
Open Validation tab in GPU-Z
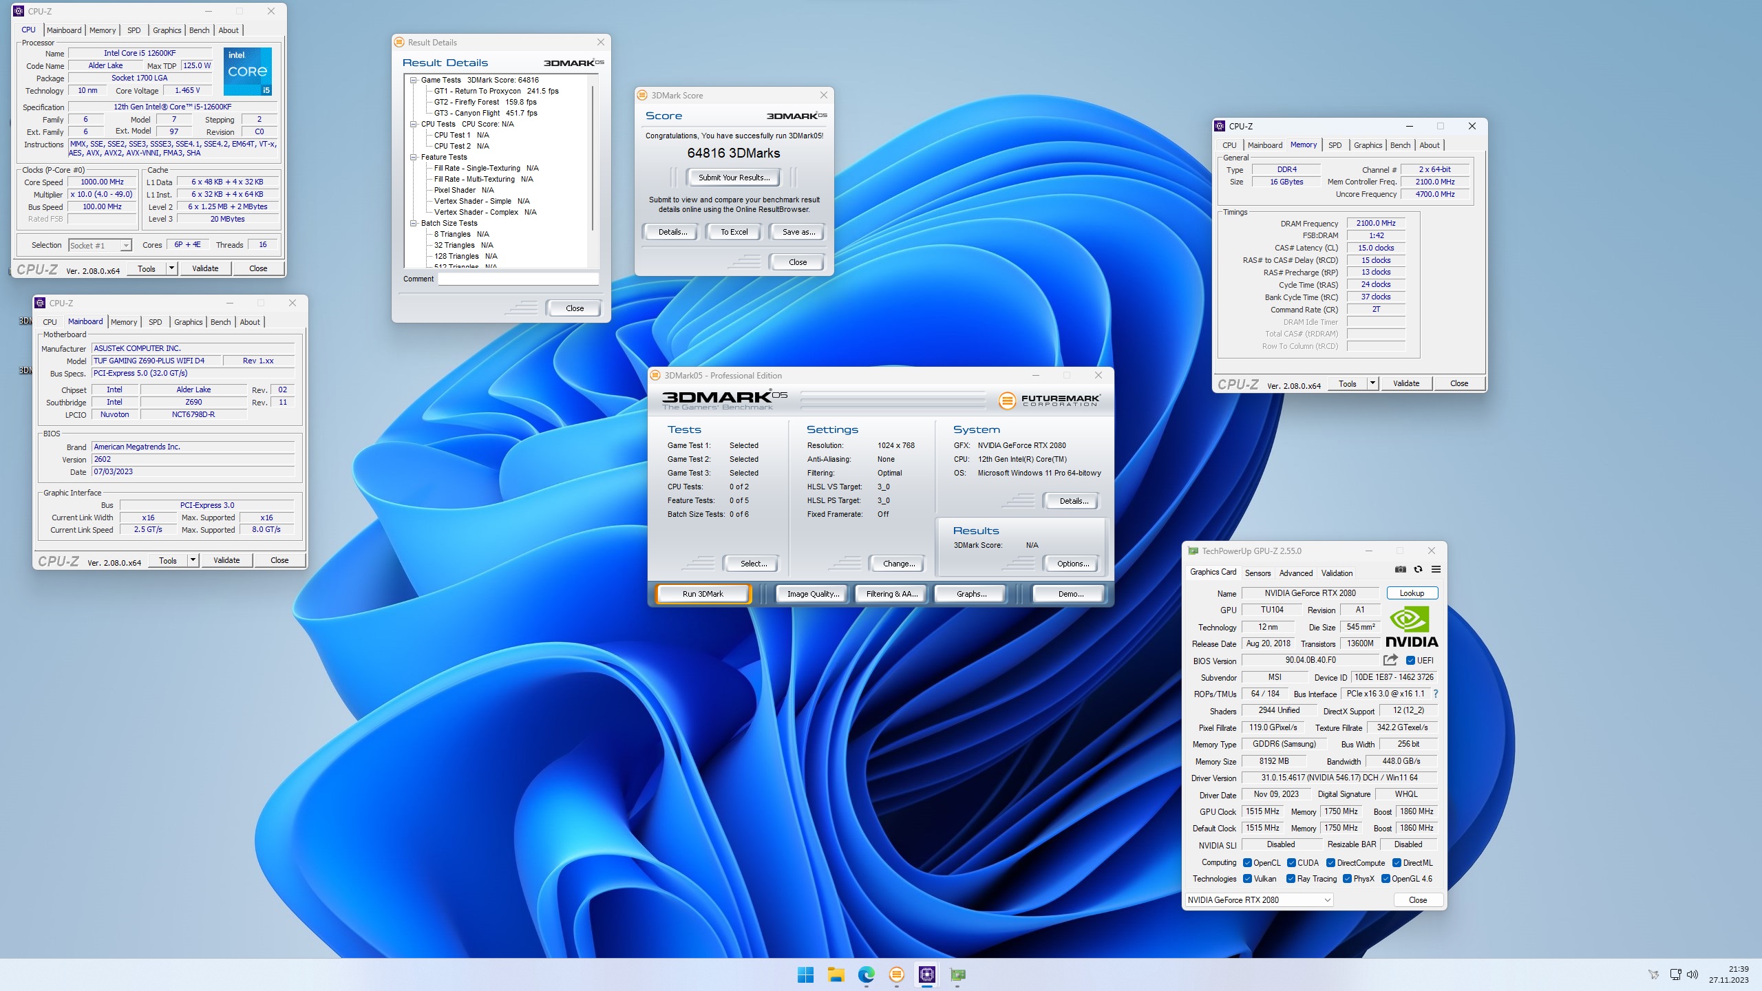coord(1337,573)
